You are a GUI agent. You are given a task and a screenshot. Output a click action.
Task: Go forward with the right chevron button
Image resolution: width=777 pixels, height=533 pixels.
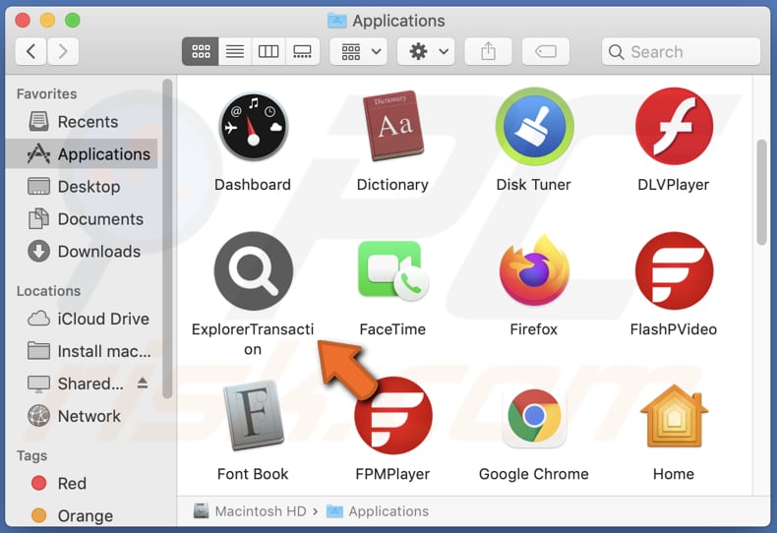(63, 51)
